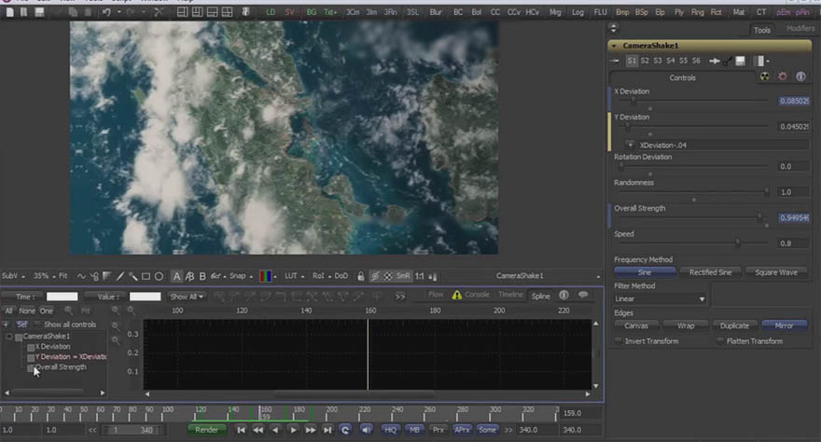This screenshot has height=442, width=821.
Task: Click the New composition icon in toolbar
Action: coord(10,11)
